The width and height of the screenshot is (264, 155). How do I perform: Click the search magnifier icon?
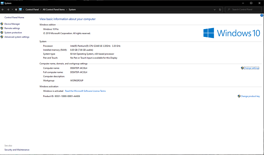point(229,10)
